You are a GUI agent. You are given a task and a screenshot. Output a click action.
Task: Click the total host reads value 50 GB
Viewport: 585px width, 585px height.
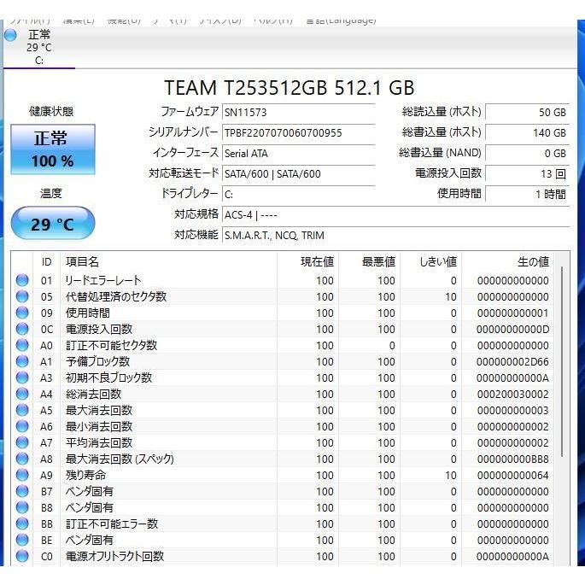click(527, 112)
